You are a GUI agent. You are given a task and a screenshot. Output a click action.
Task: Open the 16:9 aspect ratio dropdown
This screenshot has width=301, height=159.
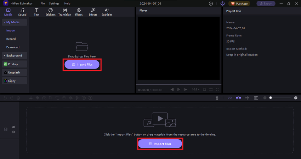click(x=195, y=90)
